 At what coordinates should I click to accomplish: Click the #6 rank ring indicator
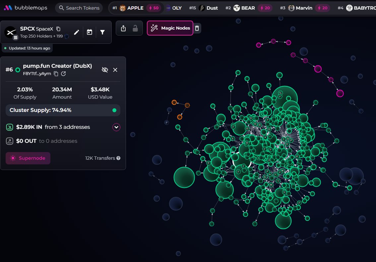[x=18, y=70]
